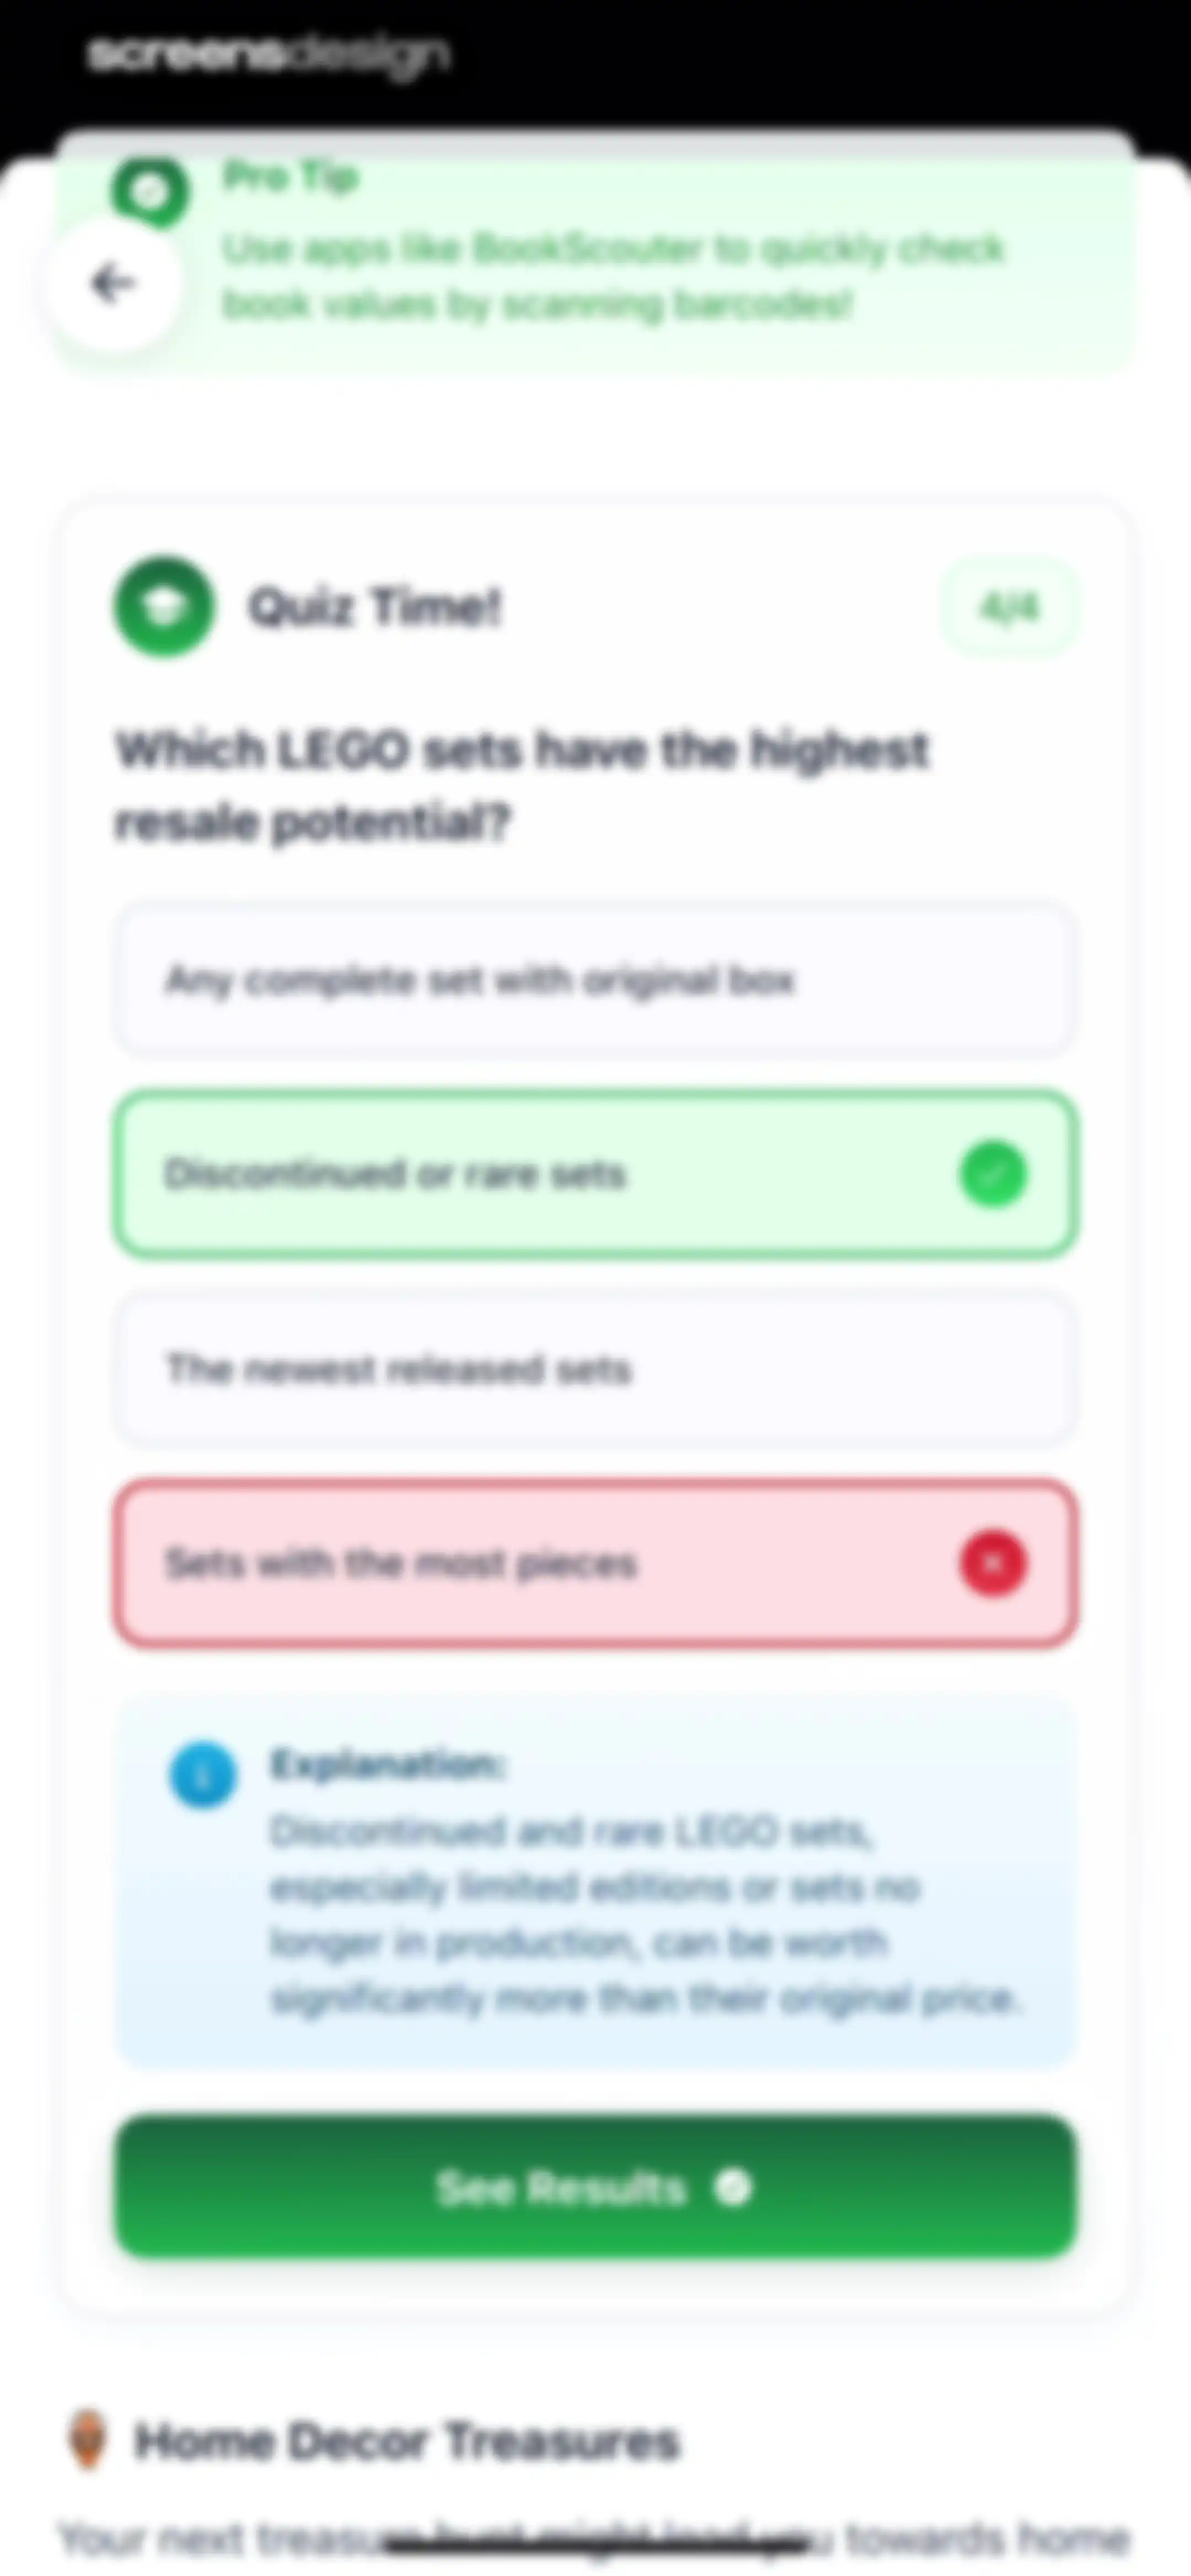The image size is (1191, 2576).
Task: Select 'Sets with the most pieces' answer
Action: (595, 1563)
